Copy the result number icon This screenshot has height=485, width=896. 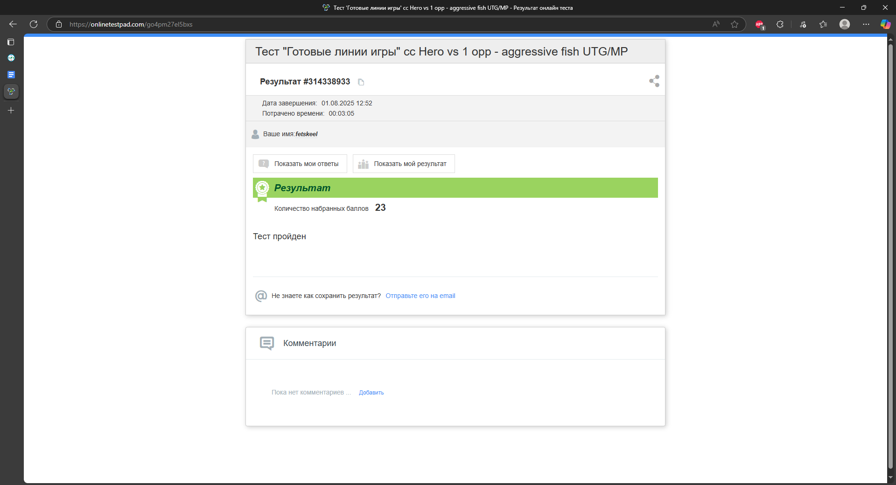(x=361, y=82)
